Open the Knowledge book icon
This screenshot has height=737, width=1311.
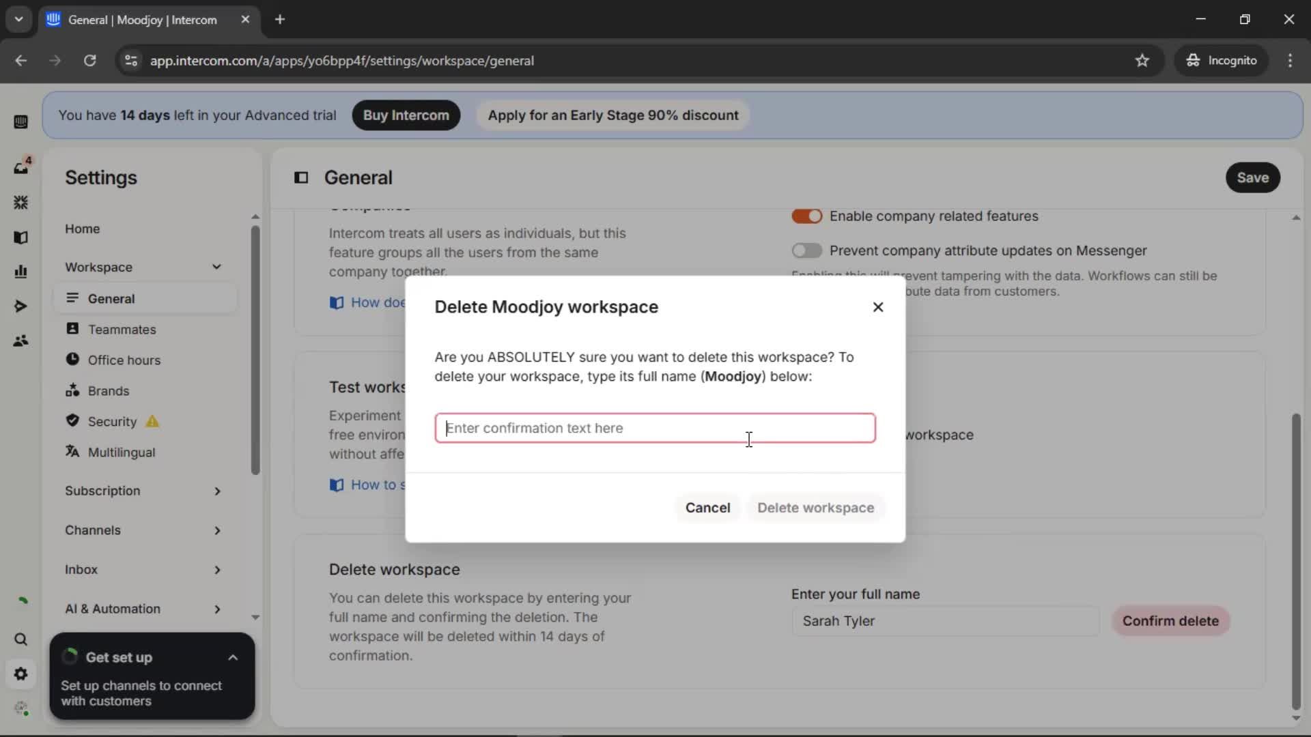coord(20,237)
